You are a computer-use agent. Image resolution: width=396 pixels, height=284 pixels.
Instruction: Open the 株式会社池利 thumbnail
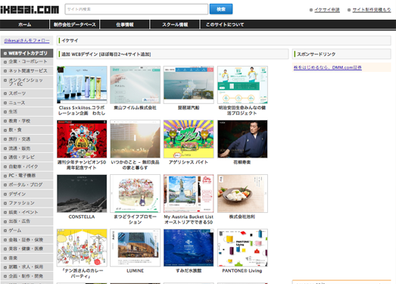click(242, 194)
